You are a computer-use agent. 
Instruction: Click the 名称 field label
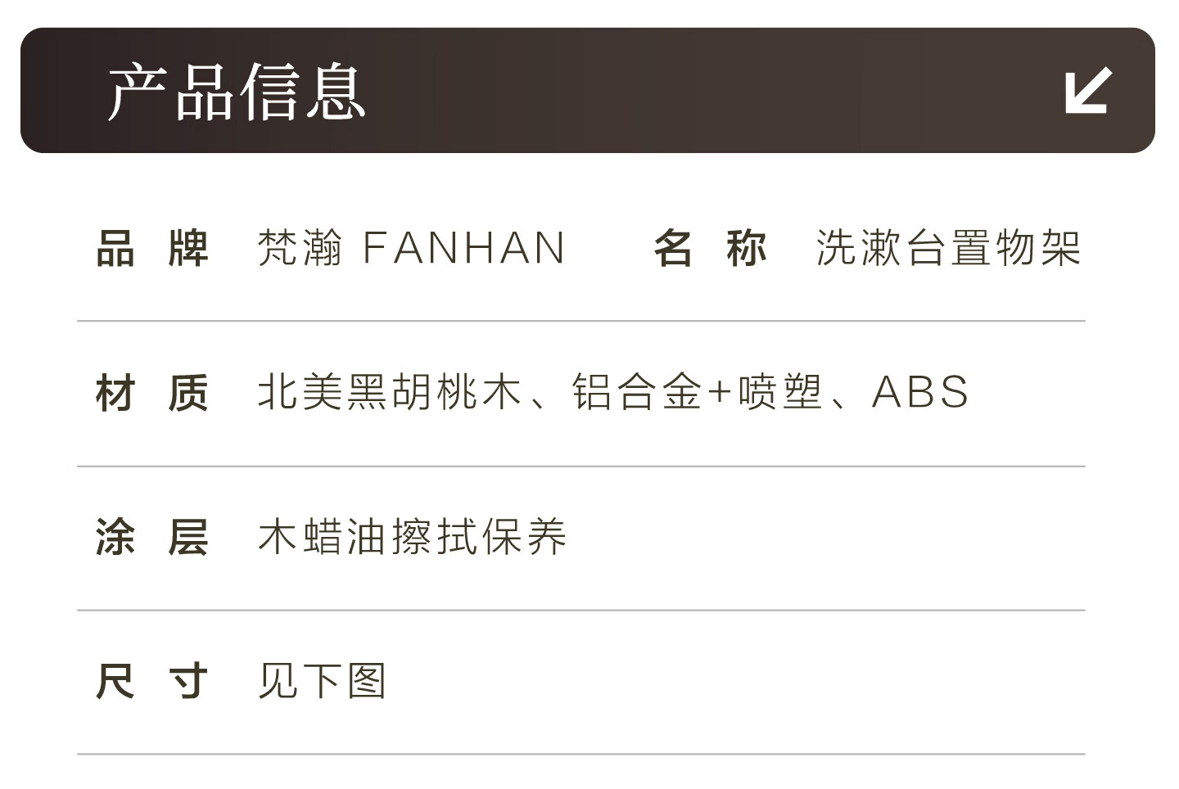pyautogui.click(x=710, y=248)
